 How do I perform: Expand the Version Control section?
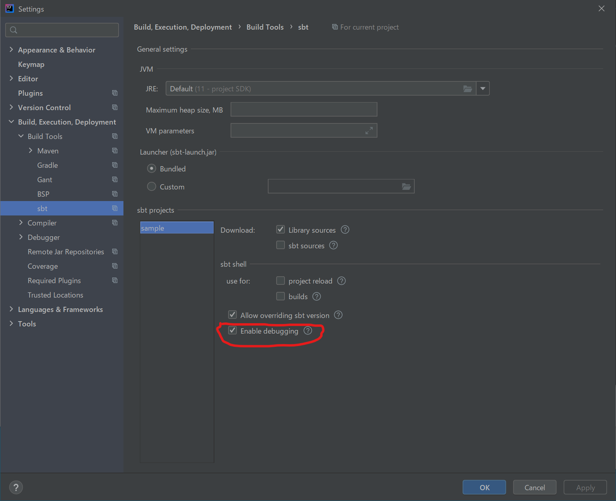(11, 107)
